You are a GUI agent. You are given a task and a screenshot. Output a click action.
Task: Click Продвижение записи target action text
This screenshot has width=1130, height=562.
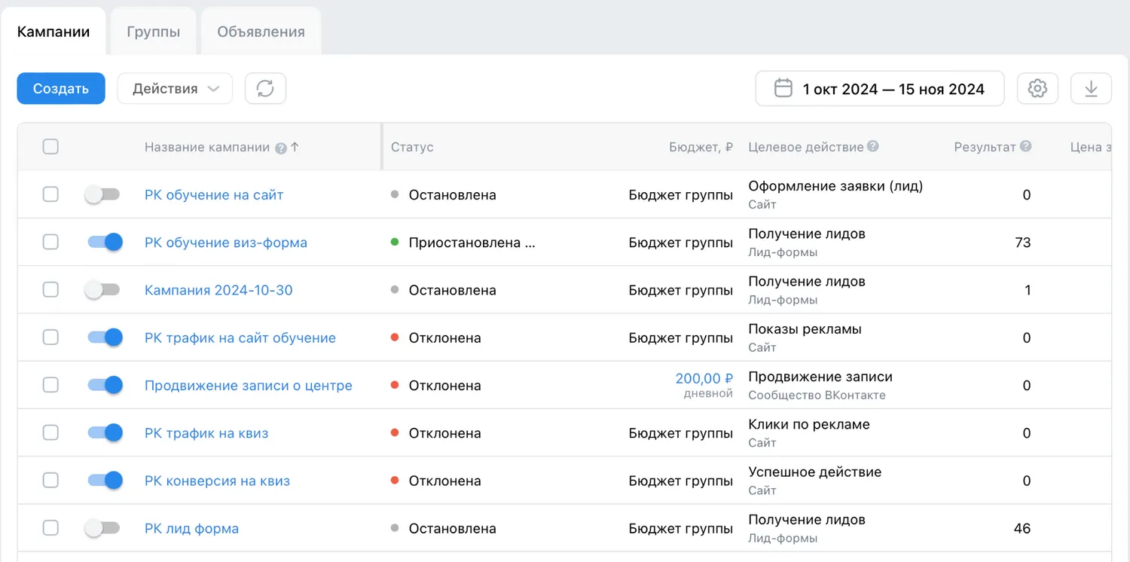820,377
